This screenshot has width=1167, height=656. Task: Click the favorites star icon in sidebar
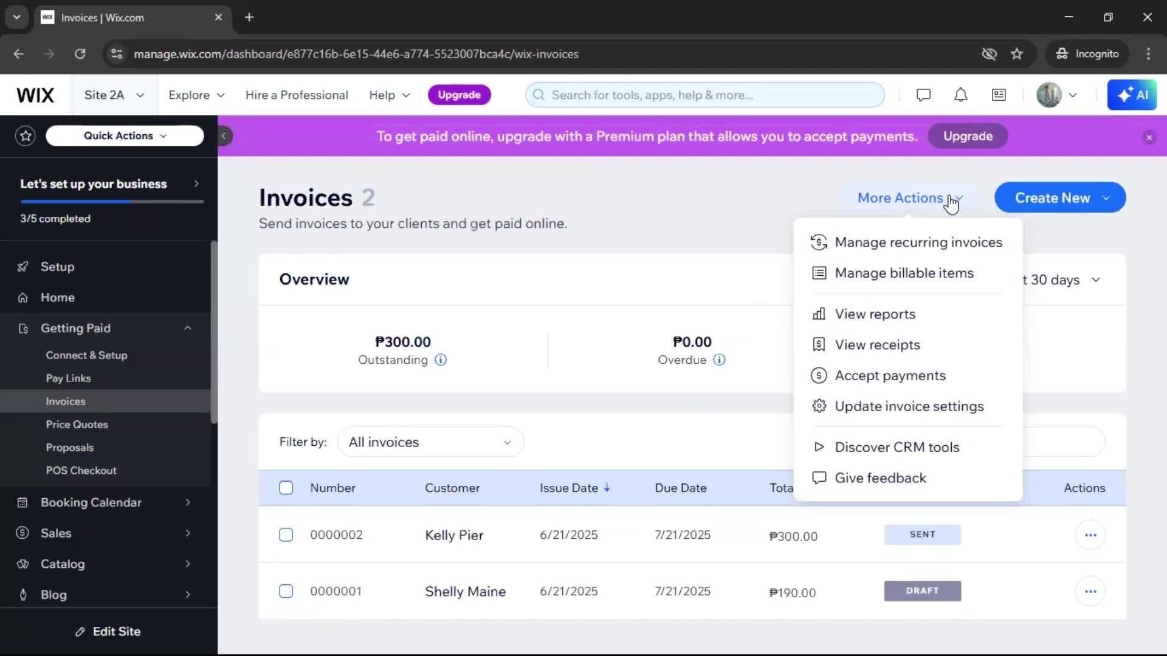[x=26, y=135]
